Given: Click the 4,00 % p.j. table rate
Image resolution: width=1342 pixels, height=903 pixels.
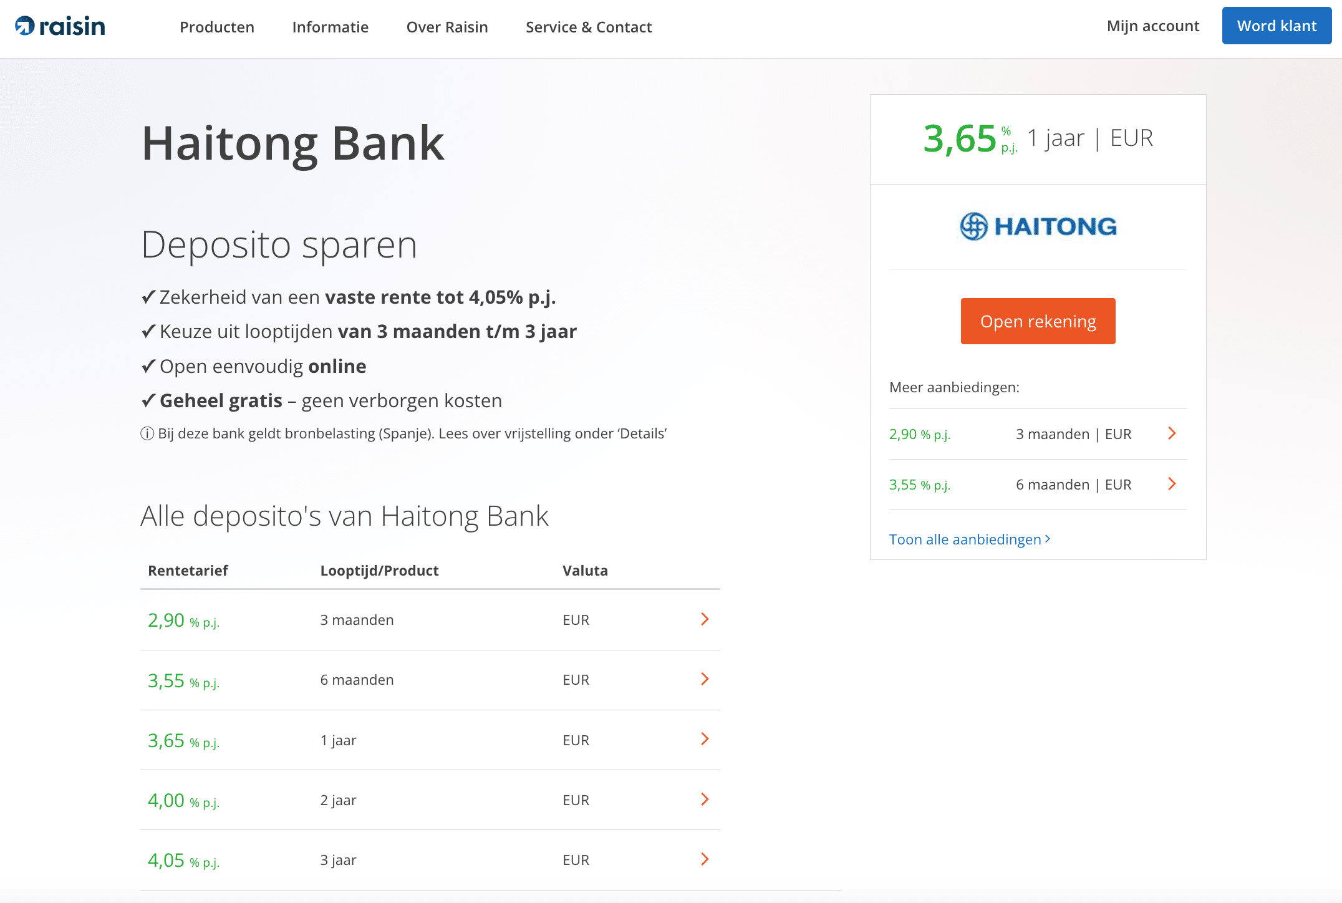Looking at the screenshot, I should (183, 801).
